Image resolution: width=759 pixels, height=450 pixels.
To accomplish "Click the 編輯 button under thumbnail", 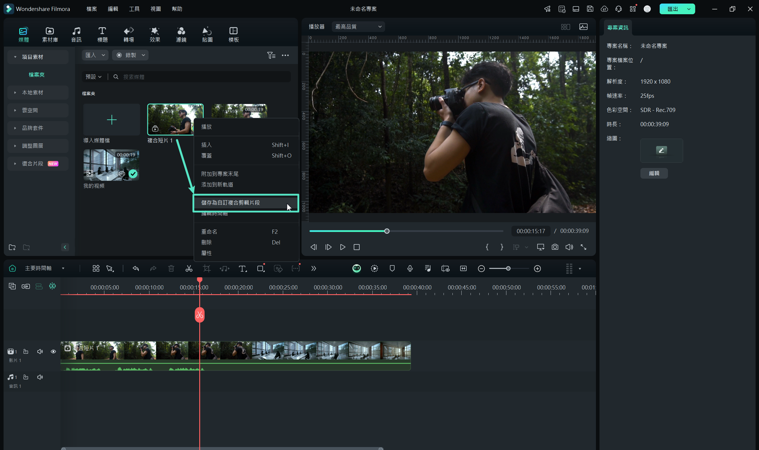I will (654, 173).
